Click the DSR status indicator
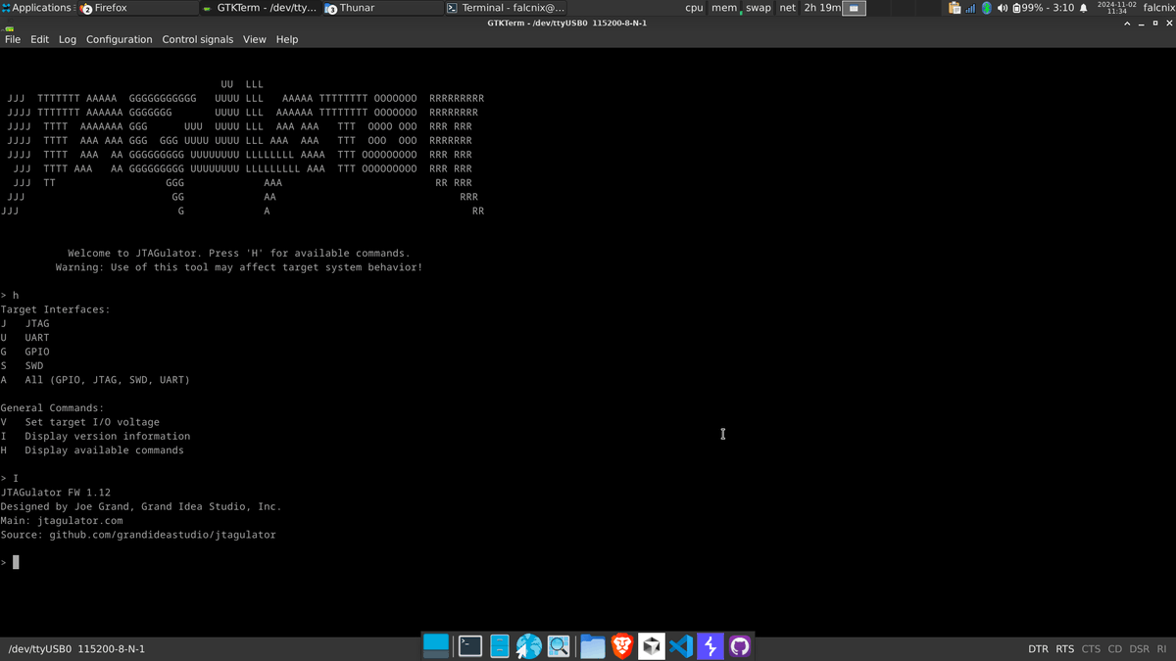Screen dimensions: 1176x661 (1140, 649)
